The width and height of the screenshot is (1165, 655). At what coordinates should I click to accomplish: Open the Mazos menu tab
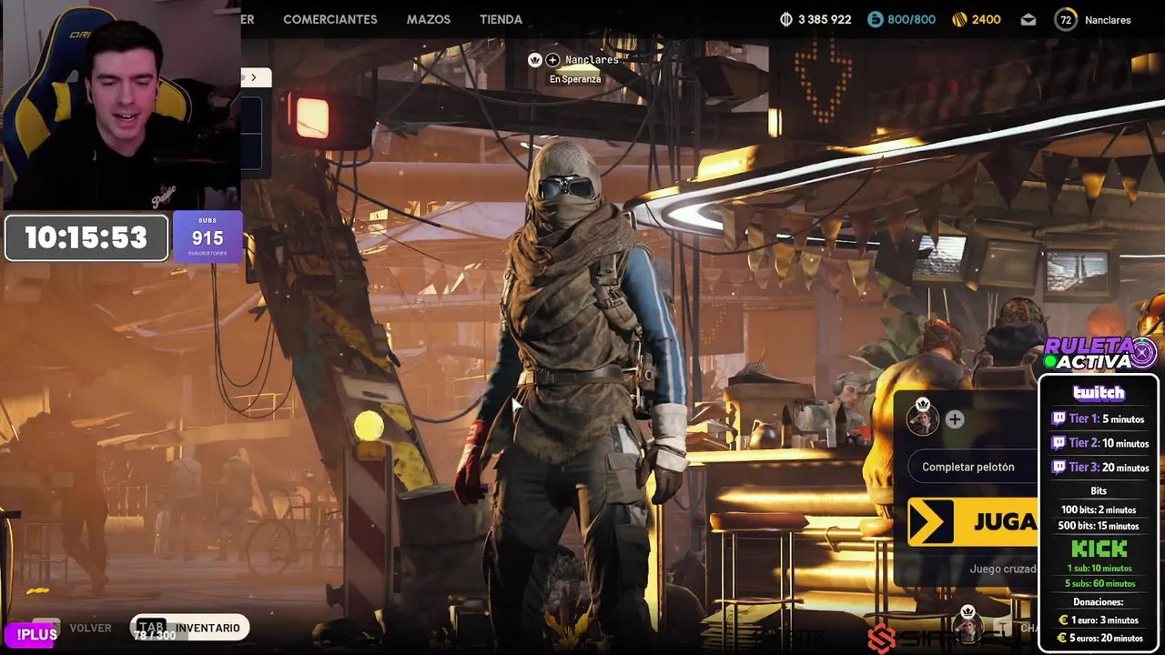click(428, 19)
